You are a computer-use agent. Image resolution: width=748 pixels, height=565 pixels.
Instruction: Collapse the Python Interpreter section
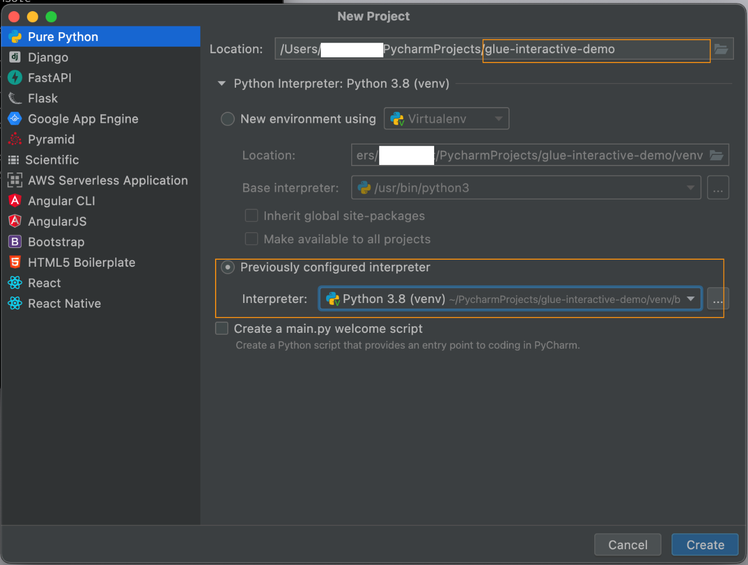[x=221, y=84]
